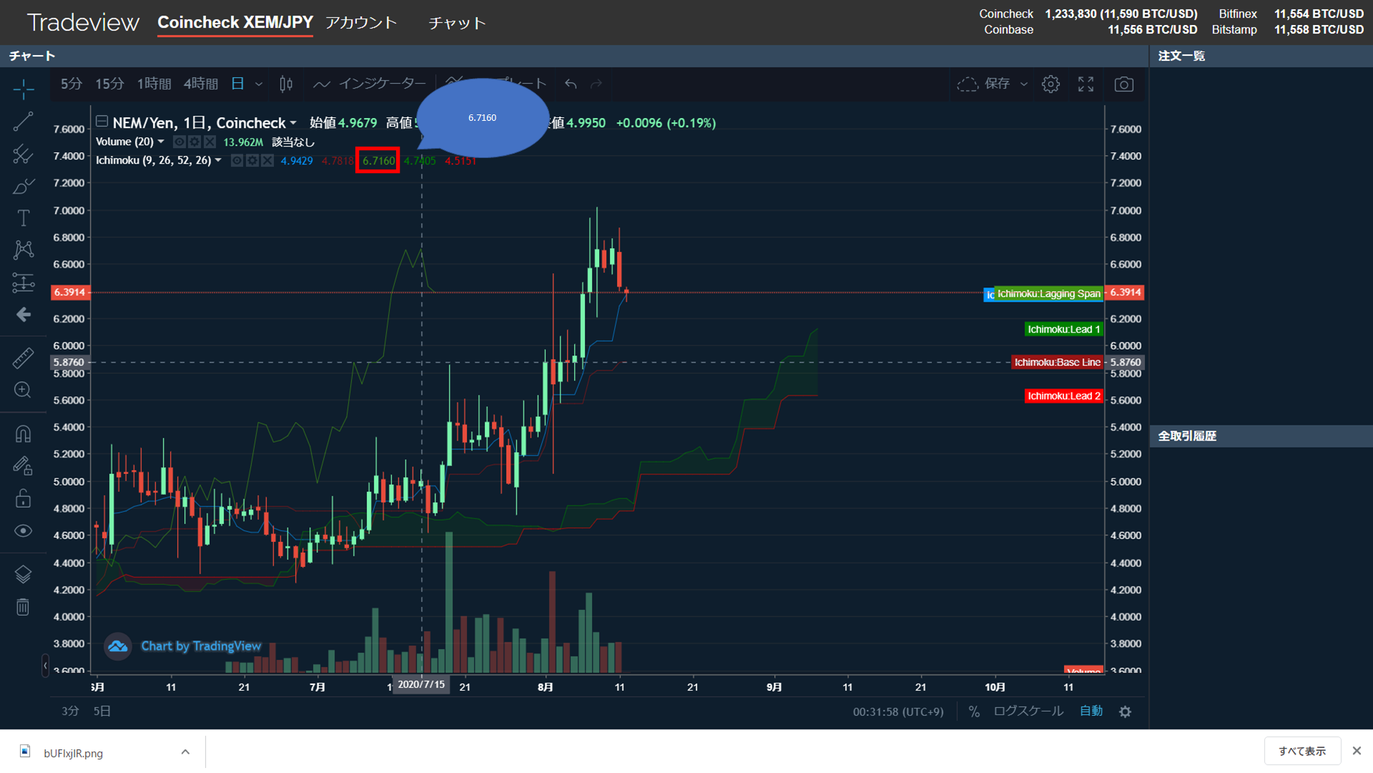Viewport: 1373px width, 773px height.
Task: Switch to 15分 timeframe
Action: (x=109, y=84)
